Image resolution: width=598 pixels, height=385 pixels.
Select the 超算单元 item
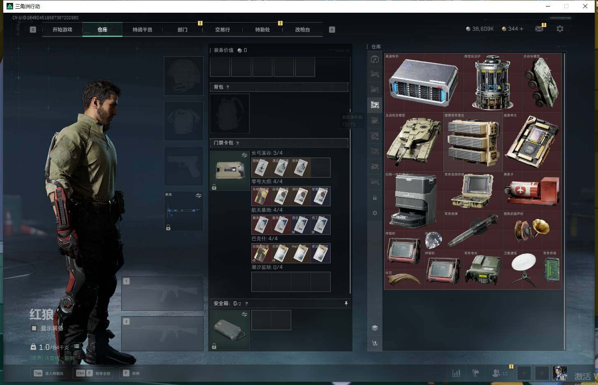tap(532, 141)
